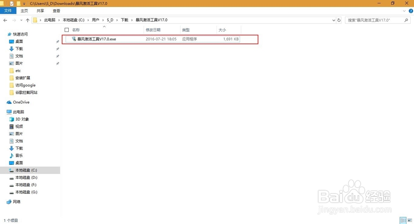This screenshot has height=224, width=414.
Task: Click S_D breadcrumb in the address bar
Action: [110, 20]
